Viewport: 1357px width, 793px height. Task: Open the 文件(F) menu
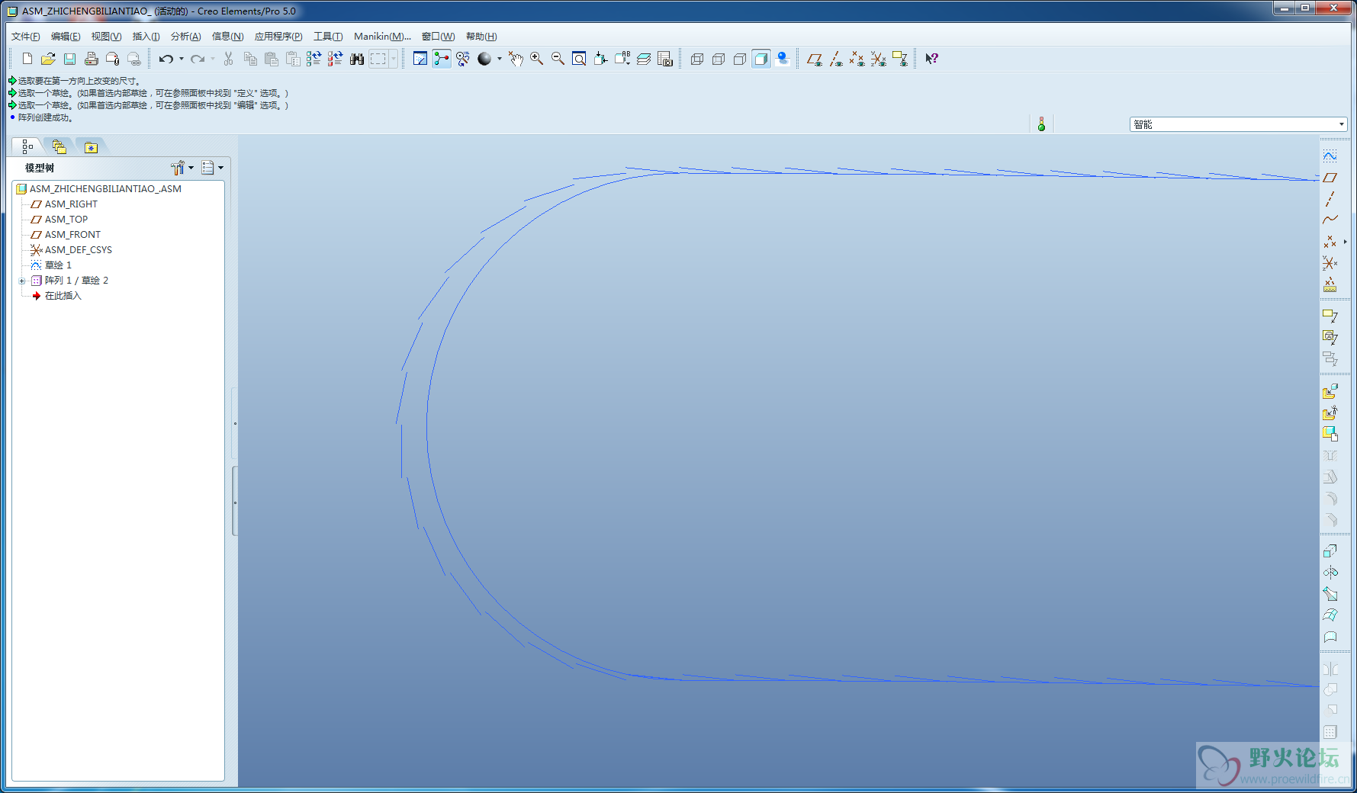point(25,37)
